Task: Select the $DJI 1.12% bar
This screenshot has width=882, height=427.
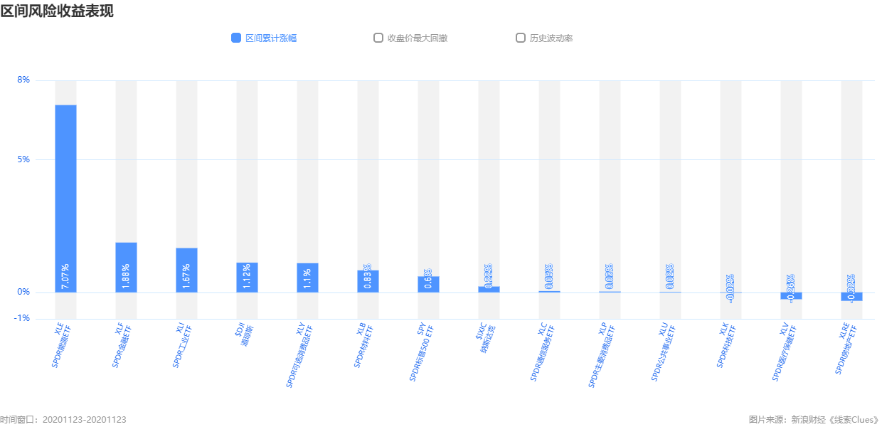Action: point(247,278)
